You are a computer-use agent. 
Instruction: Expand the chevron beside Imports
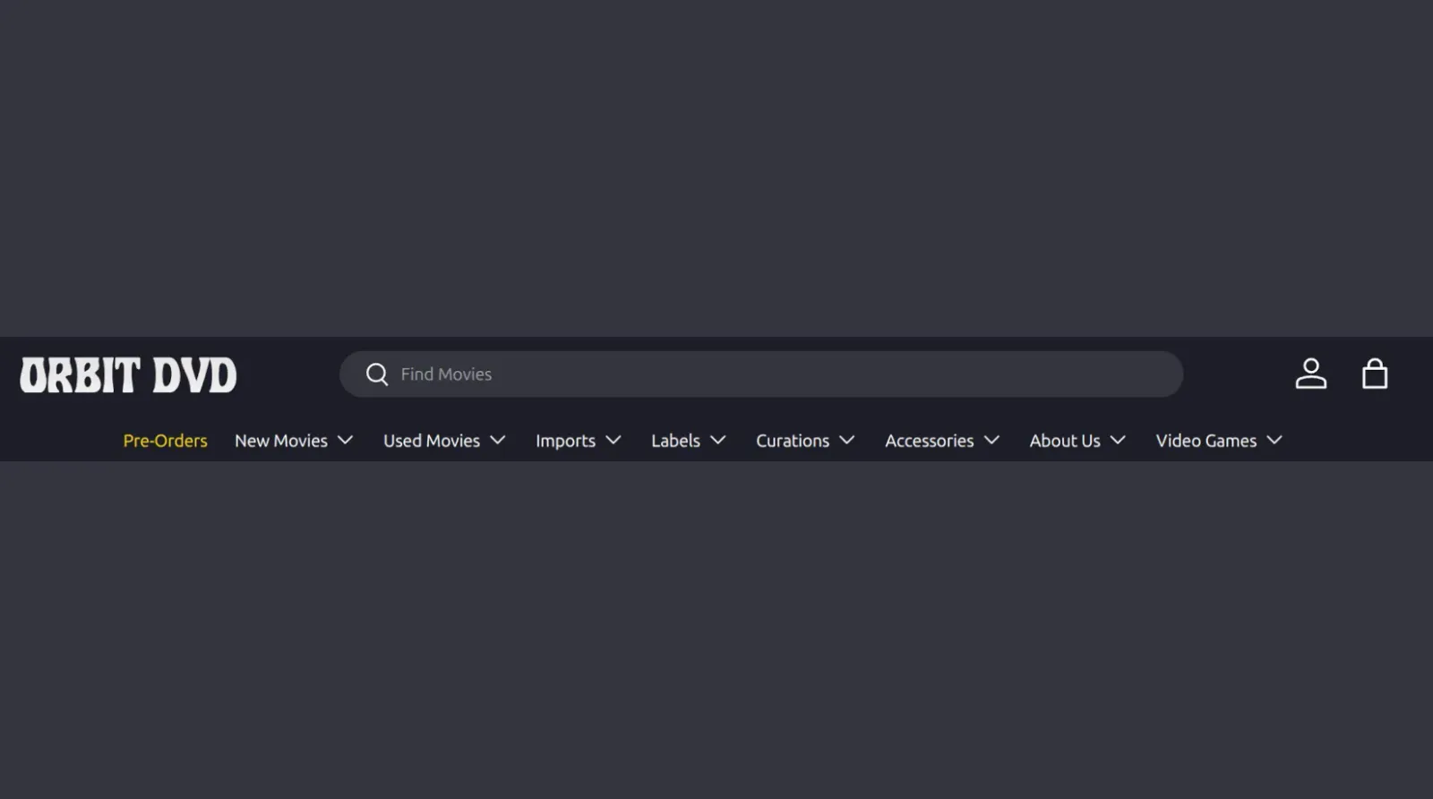[x=614, y=440]
